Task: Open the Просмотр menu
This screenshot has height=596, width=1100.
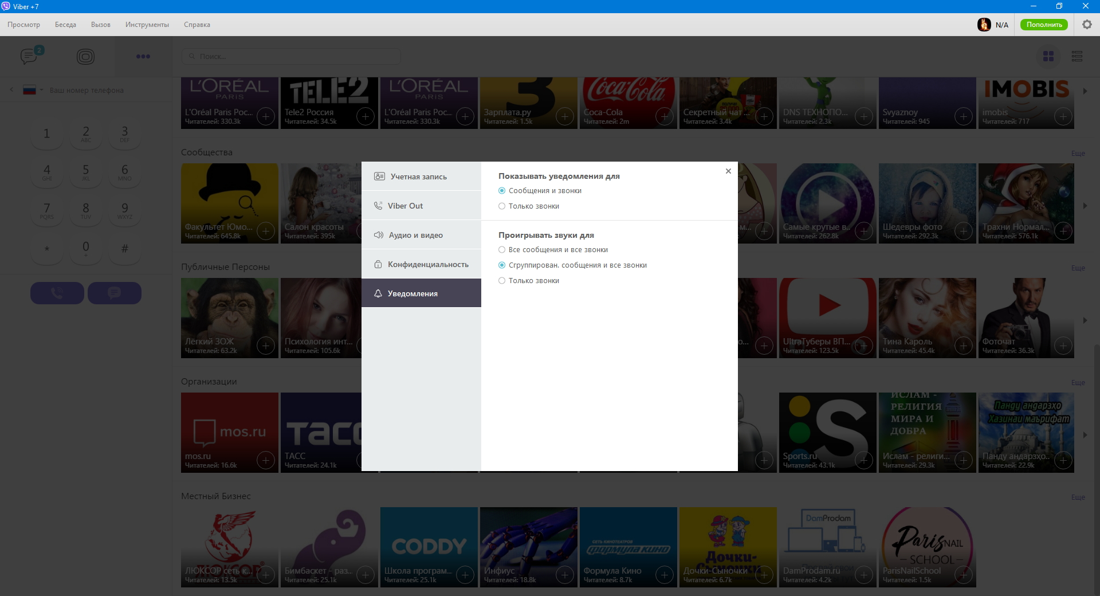Action: pyautogui.click(x=23, y=25)
